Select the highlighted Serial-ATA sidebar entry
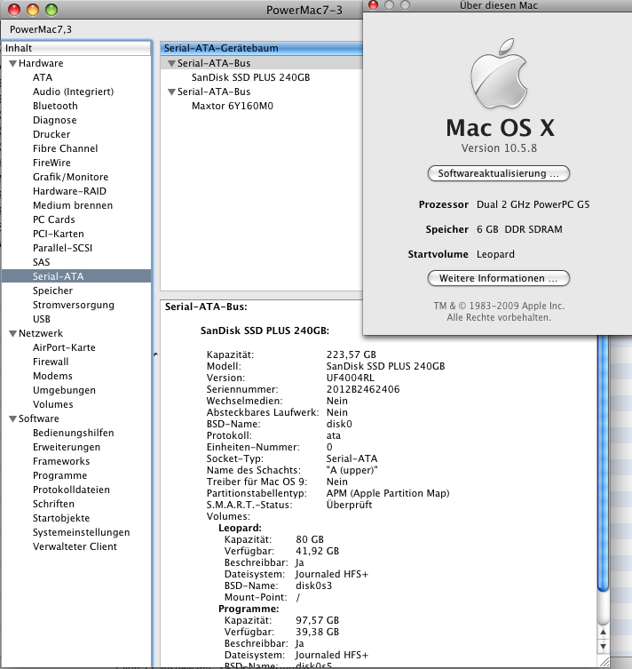The width and height of the screenshot is (632, 669). (x=76, y=276)
